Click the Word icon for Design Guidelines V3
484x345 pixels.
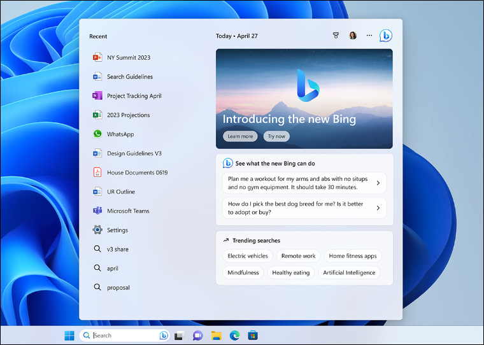click(x=97, y=153)
